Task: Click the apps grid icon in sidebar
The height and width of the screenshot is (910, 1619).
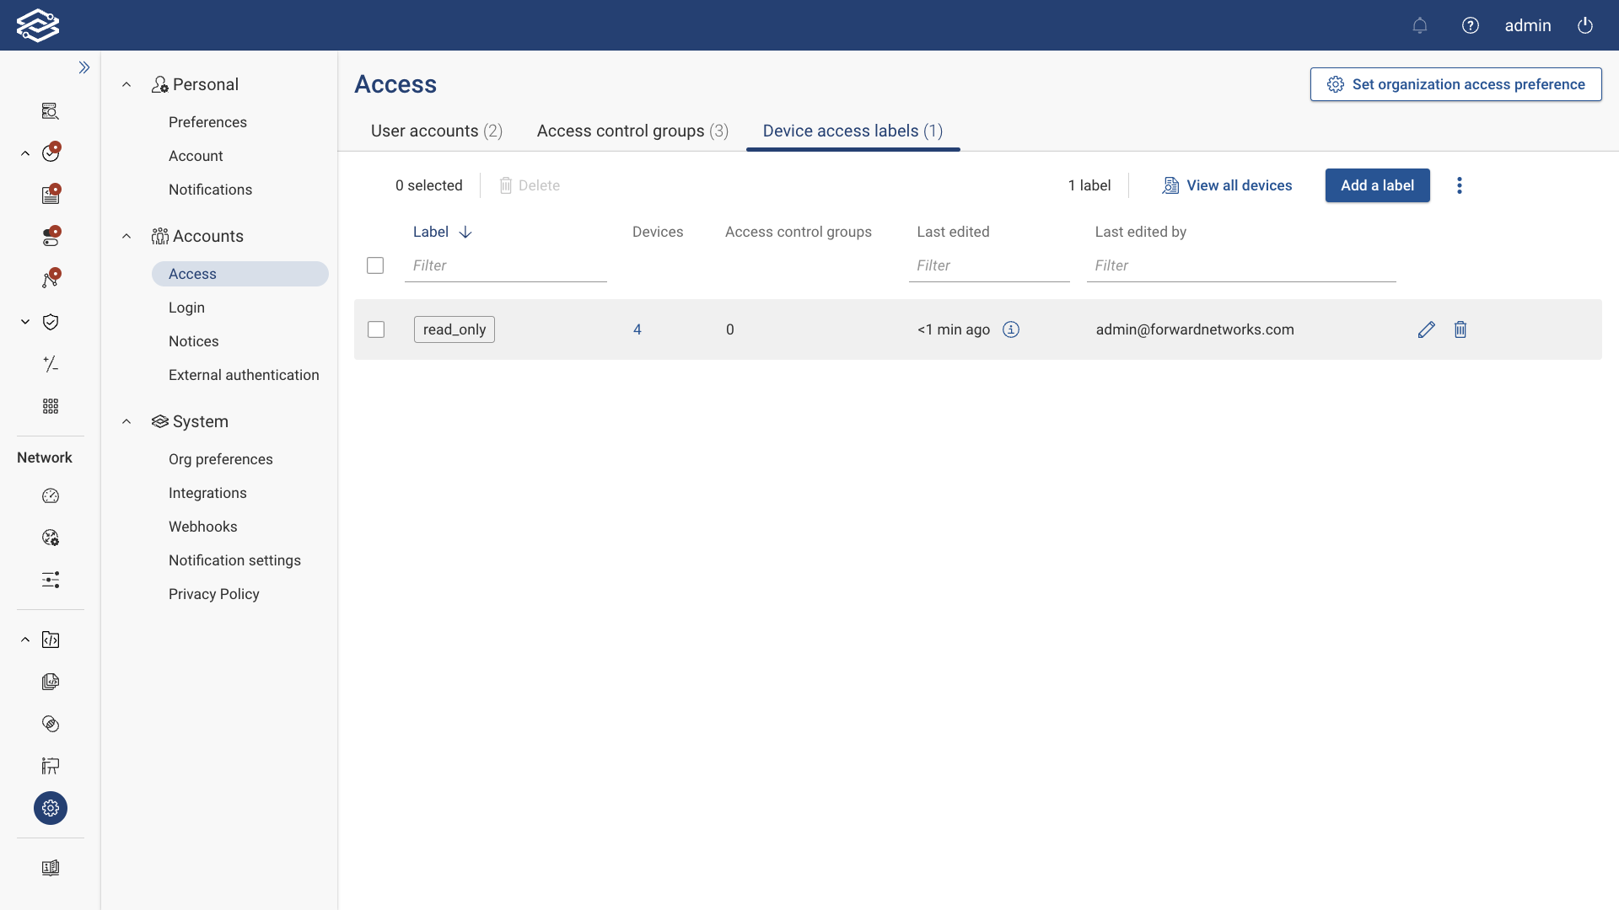Action: (x=51, y=406)
